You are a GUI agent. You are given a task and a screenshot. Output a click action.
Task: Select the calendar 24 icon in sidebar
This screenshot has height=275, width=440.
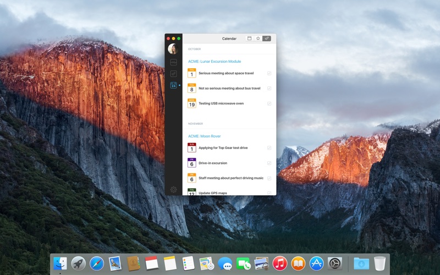click(173, 85)
